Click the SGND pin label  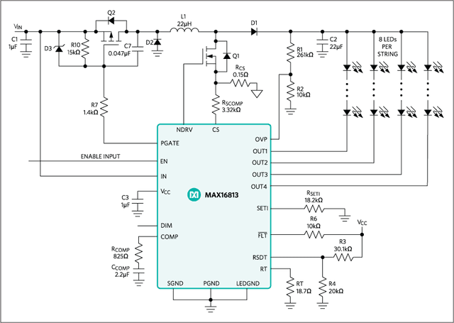[175, 283]
